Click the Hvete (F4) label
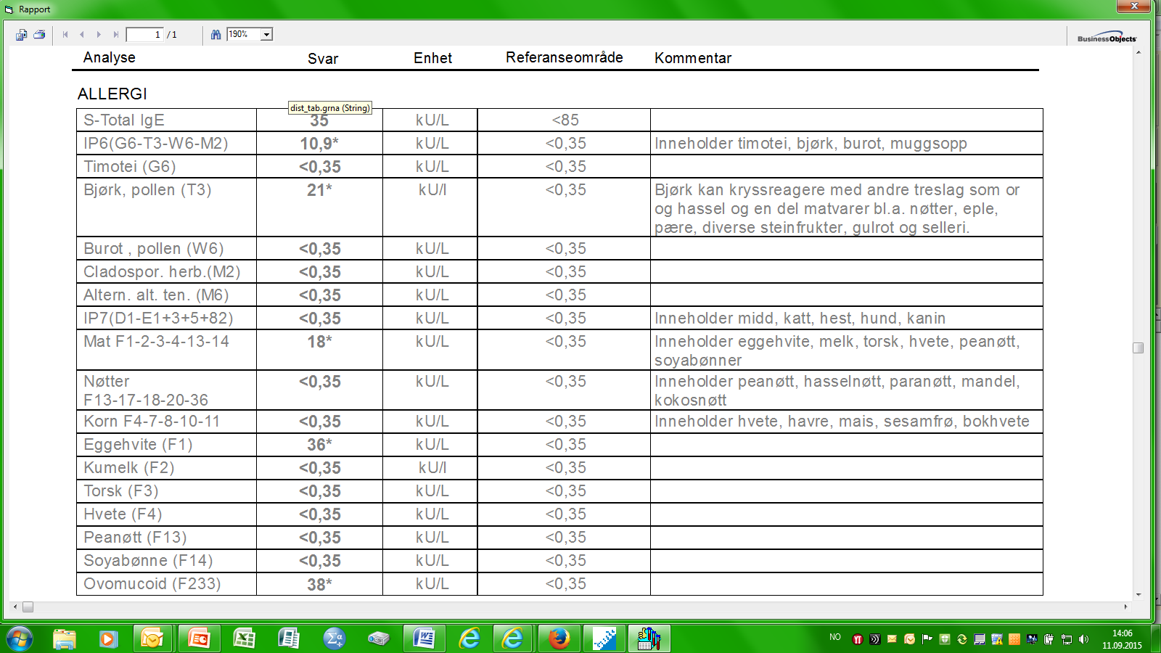The image size is (1161, 653). (123, 514)
